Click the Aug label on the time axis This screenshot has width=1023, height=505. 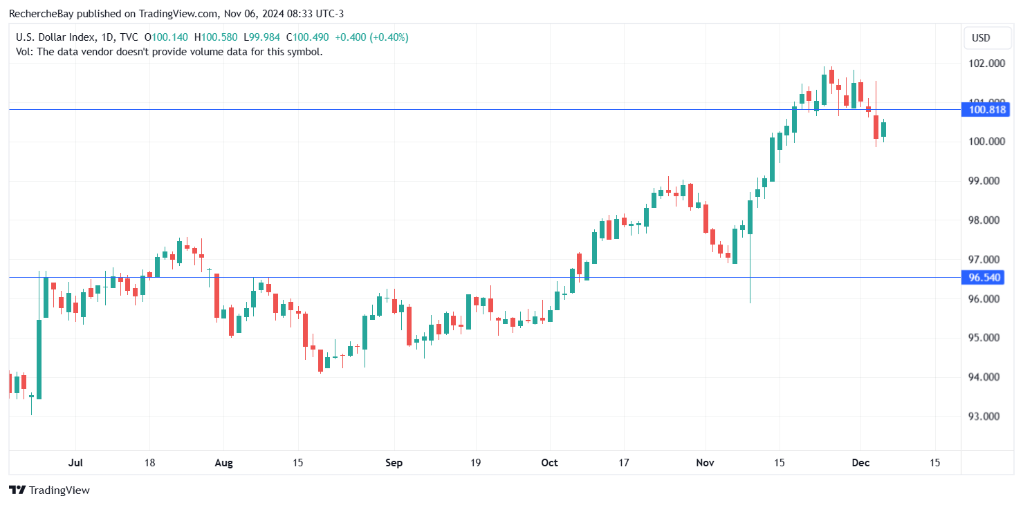[x=223, y=463]
